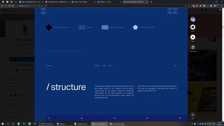
Task: Open Windows Start menu
Action: click(2, 124)
